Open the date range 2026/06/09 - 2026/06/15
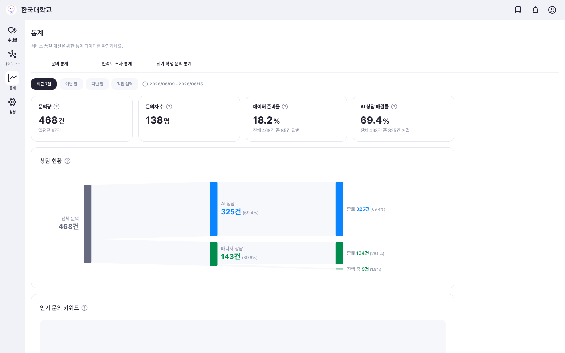The image size is (565, 353). pyautogui.click(x=173, y=84)
